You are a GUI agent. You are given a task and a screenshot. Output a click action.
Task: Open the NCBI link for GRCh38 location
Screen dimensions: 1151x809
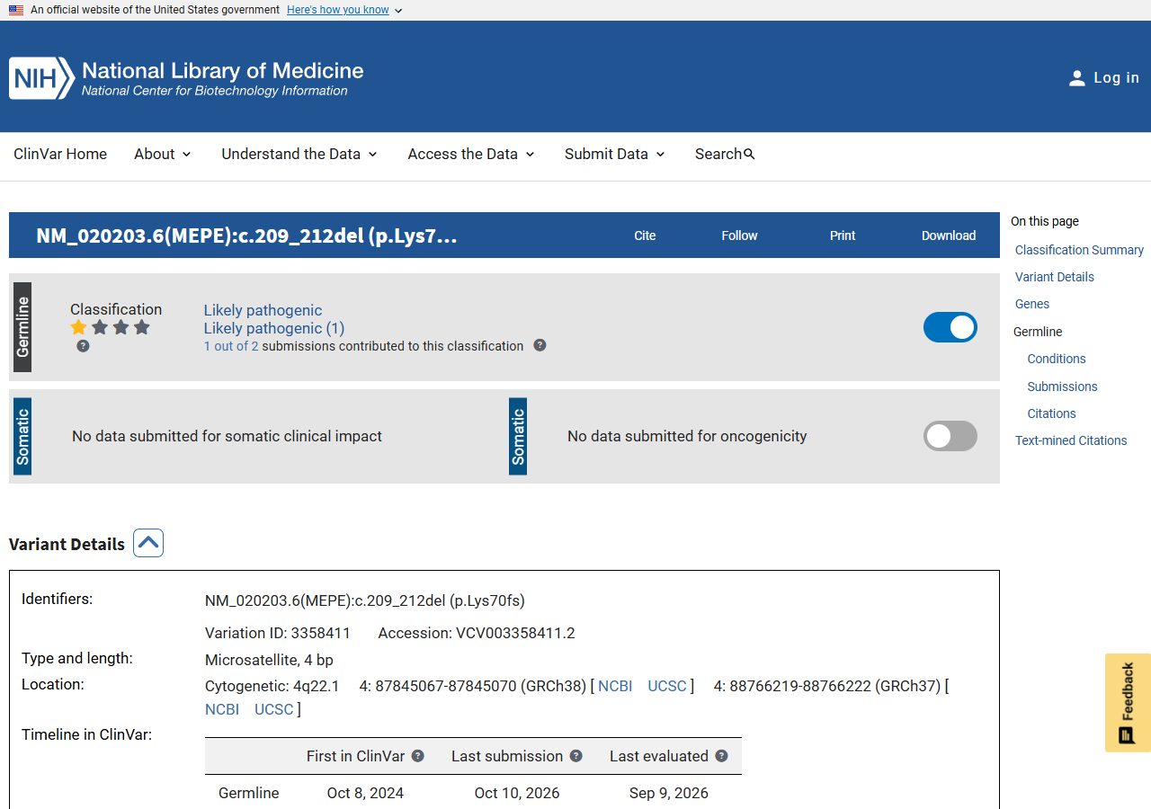[x=615, y=686]
